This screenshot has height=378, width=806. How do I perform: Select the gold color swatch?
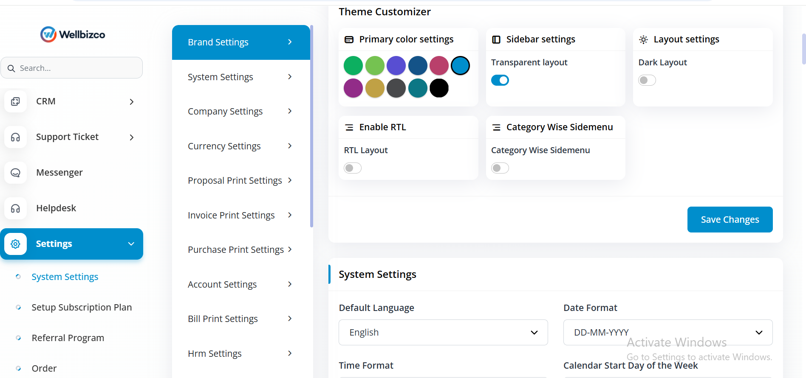click(x=375, y=88)
